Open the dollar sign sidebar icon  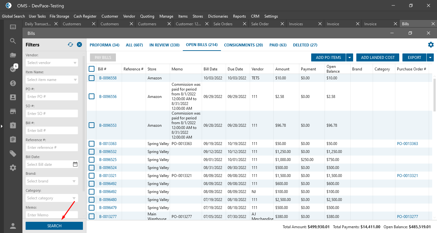[x=13, y=83]
